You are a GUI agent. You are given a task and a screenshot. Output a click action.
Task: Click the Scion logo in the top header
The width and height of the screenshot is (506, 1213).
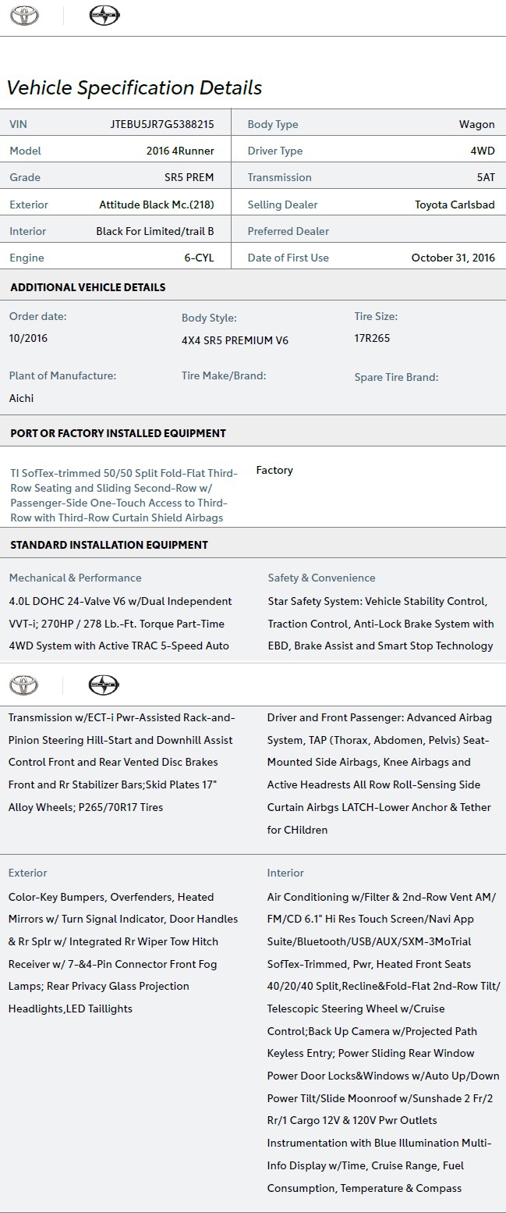click(104, 16)
